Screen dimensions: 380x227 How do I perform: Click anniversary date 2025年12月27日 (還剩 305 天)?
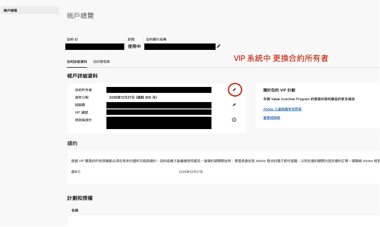(133, 97)
